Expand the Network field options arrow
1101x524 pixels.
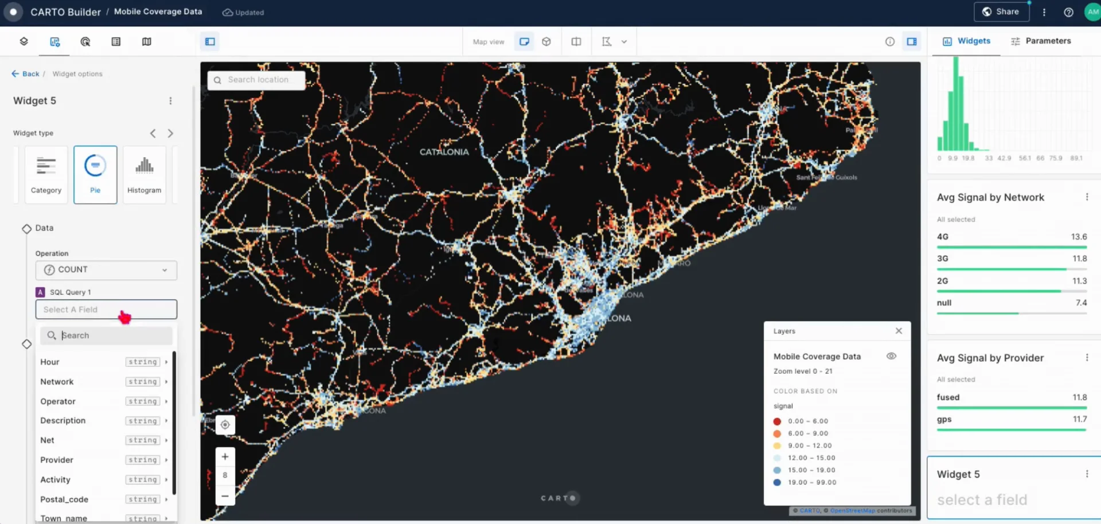pyautogui.click(x=166, y=381)
